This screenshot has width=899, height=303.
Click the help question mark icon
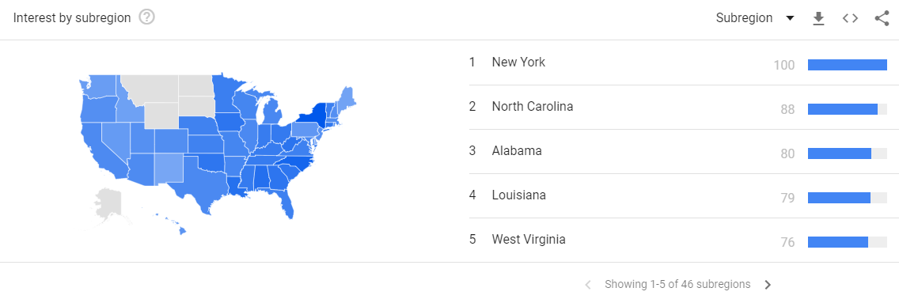[146, 17]
